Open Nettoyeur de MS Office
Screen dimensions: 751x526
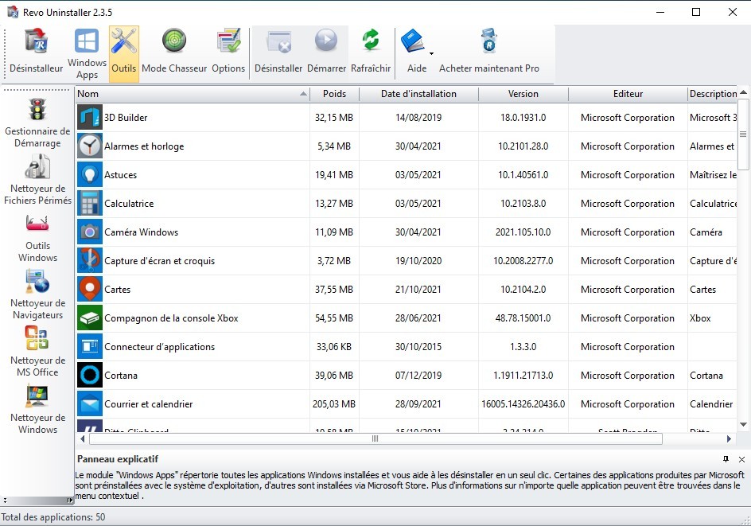(37, 352)
